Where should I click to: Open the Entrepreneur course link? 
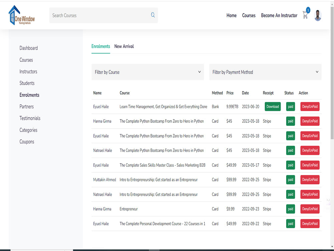(x=129, y=209)
